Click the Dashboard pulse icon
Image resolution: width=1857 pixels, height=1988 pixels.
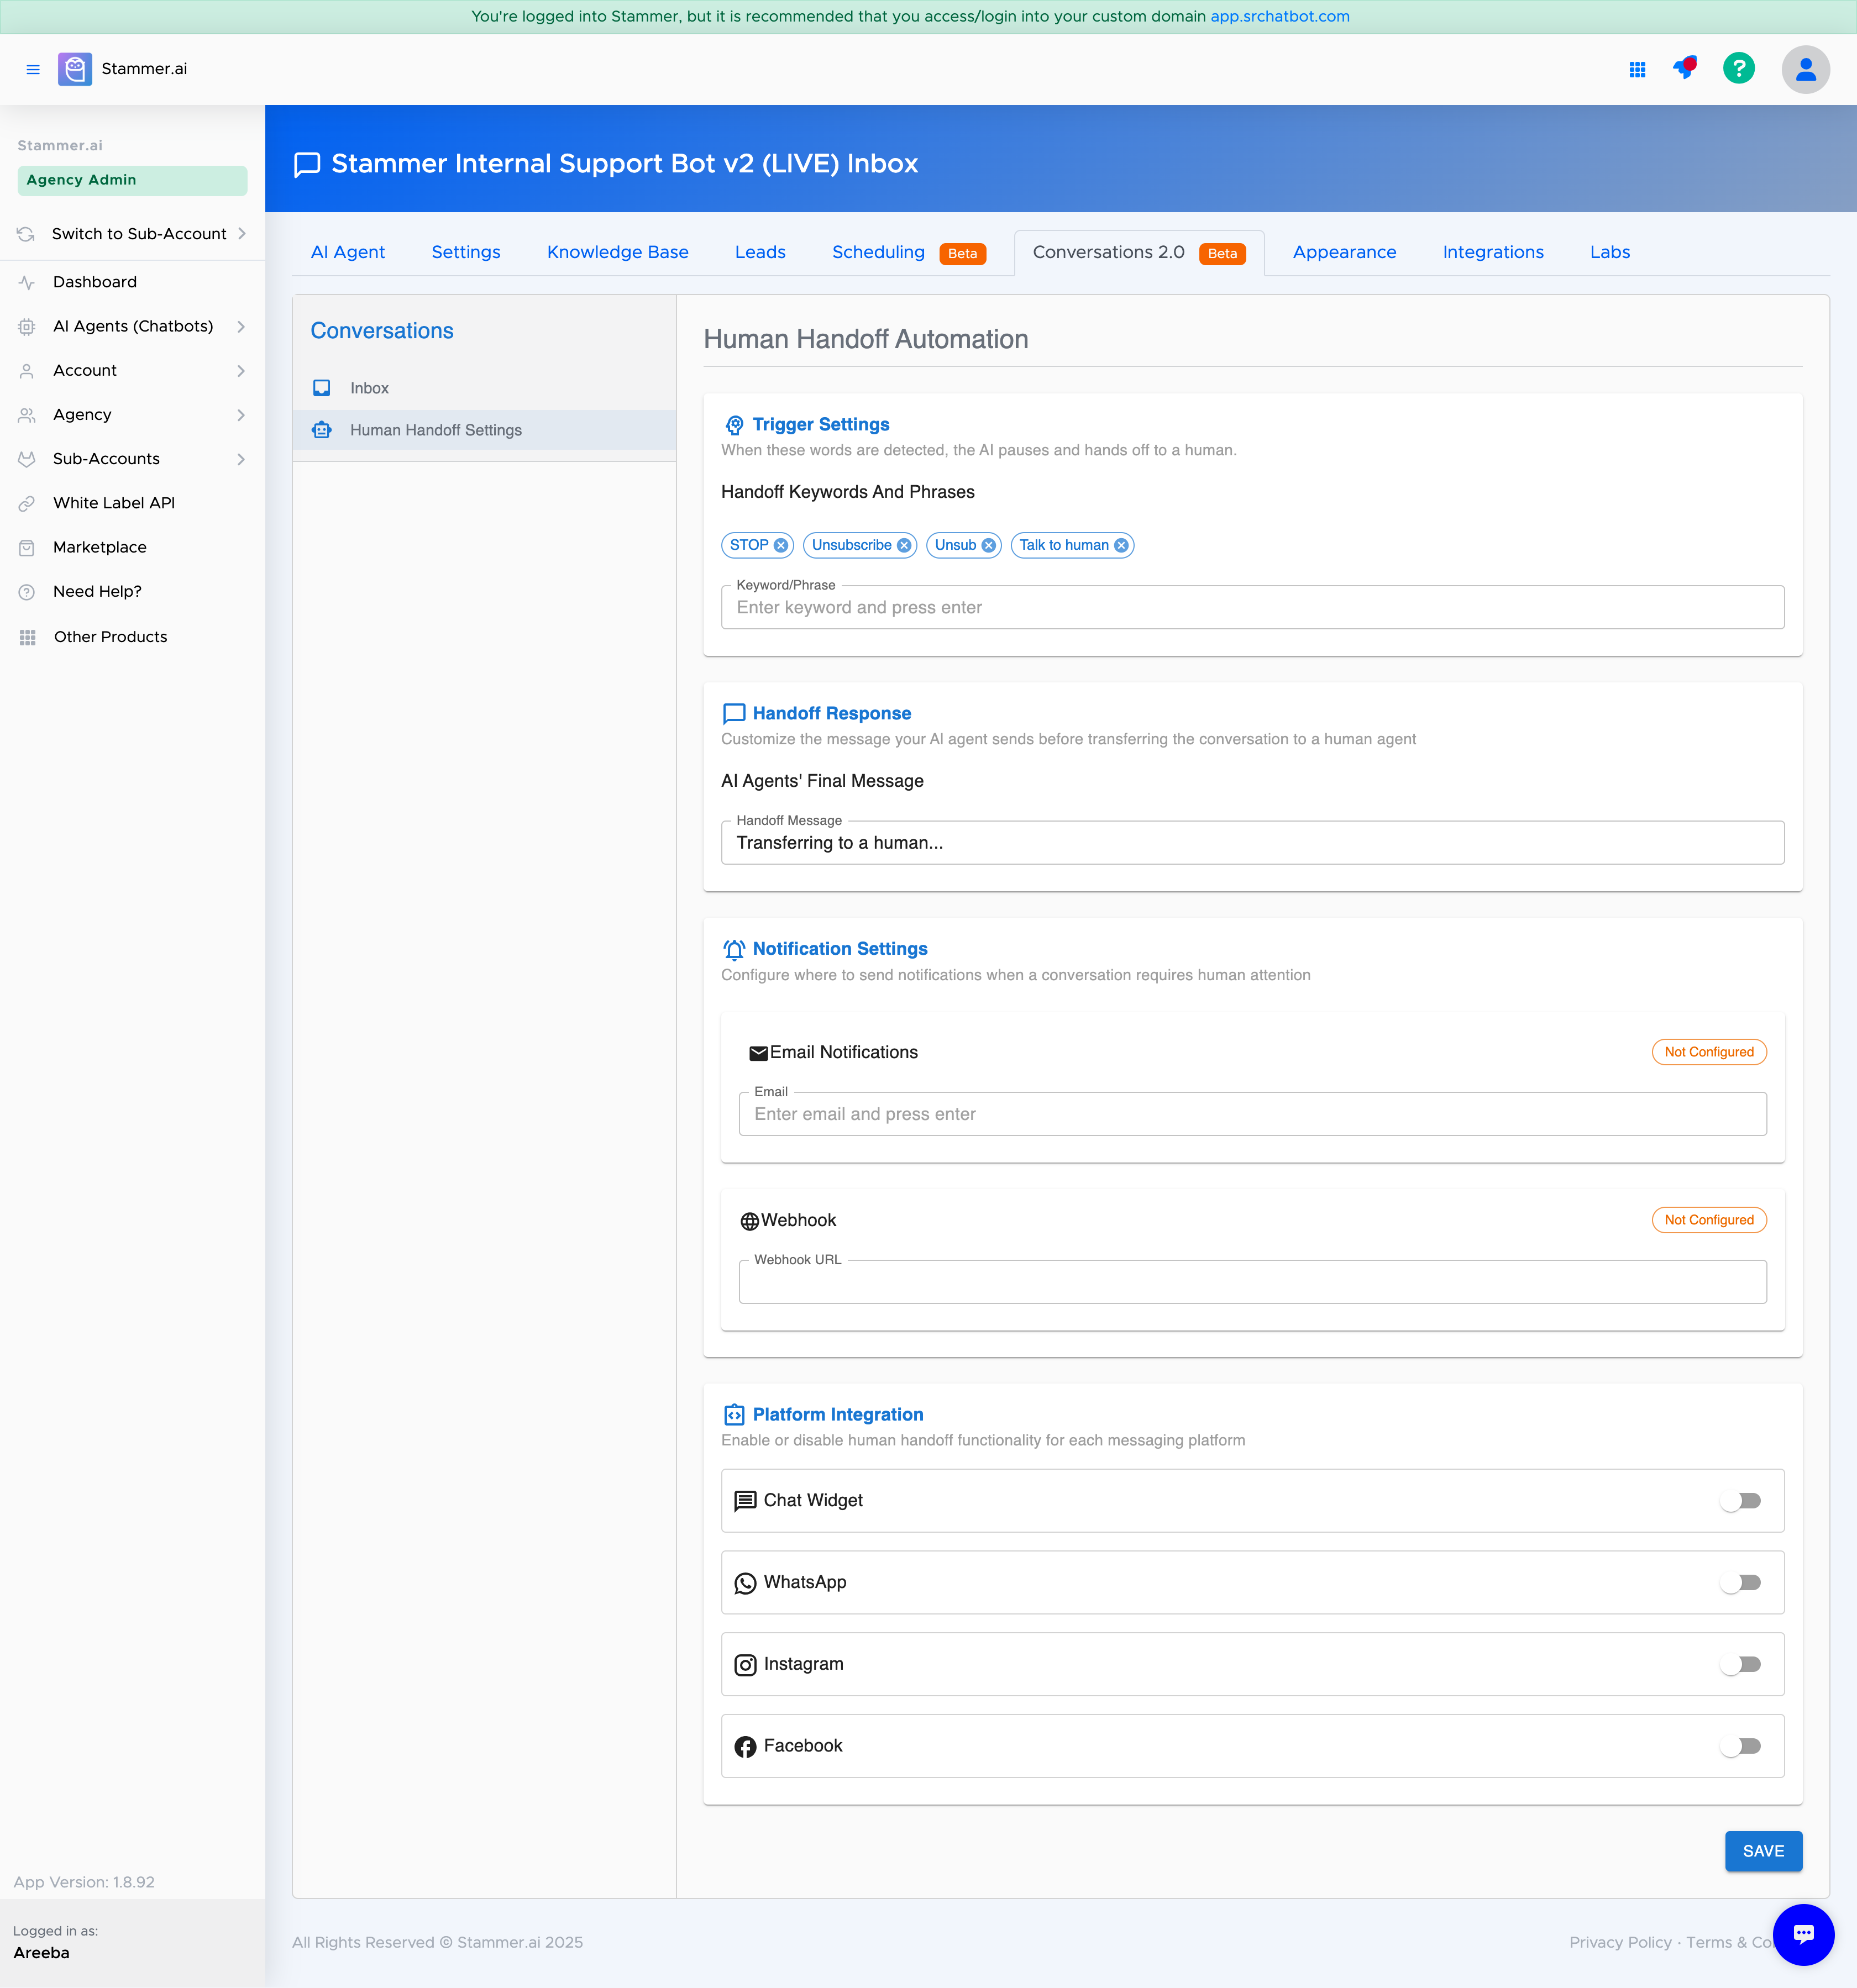click(x=27, y=282)
